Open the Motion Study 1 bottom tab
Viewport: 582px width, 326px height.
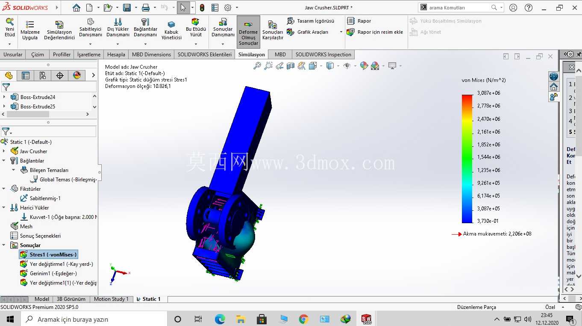[111, 299]
